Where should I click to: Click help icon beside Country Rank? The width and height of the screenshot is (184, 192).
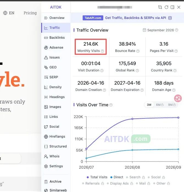point(175,71)
